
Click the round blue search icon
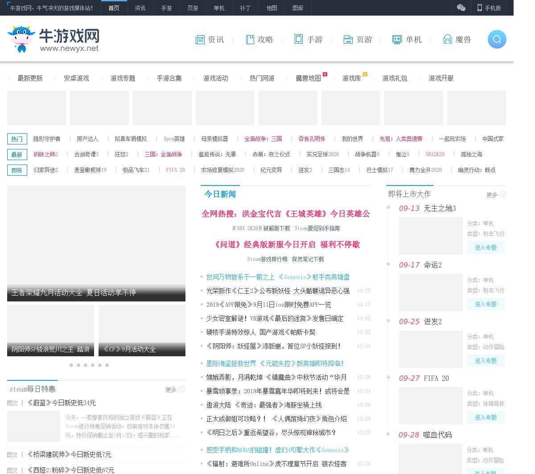(x=497, y=39)
